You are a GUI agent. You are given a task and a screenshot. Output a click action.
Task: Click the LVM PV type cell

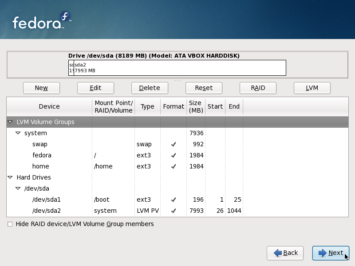(148, 211)
